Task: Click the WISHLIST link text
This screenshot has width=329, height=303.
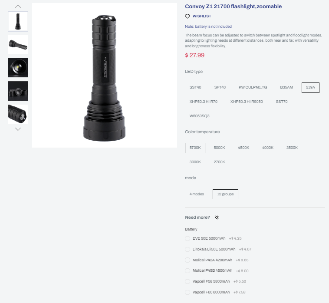Action: coord(202,16)
